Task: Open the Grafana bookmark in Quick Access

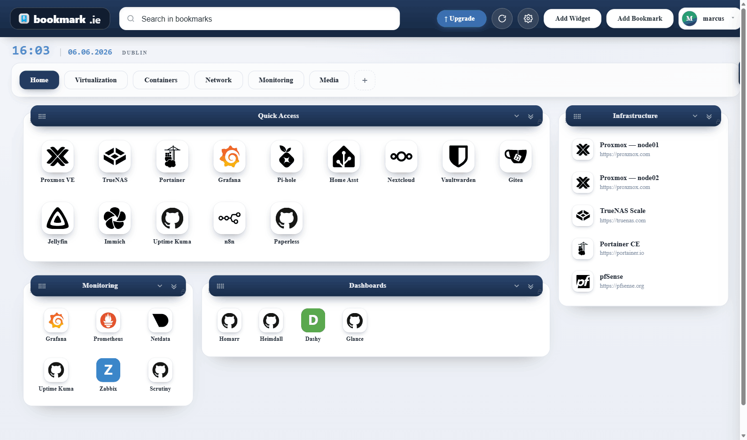Action: point(229,157)
